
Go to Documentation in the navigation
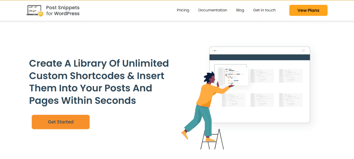click(x=213, y=10)
